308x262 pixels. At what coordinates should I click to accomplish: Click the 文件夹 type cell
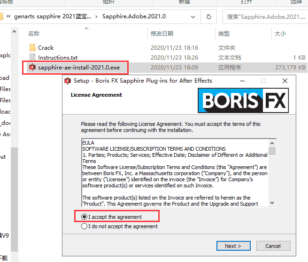pos(227,48)
